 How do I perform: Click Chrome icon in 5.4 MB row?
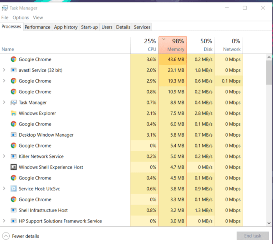14,146
